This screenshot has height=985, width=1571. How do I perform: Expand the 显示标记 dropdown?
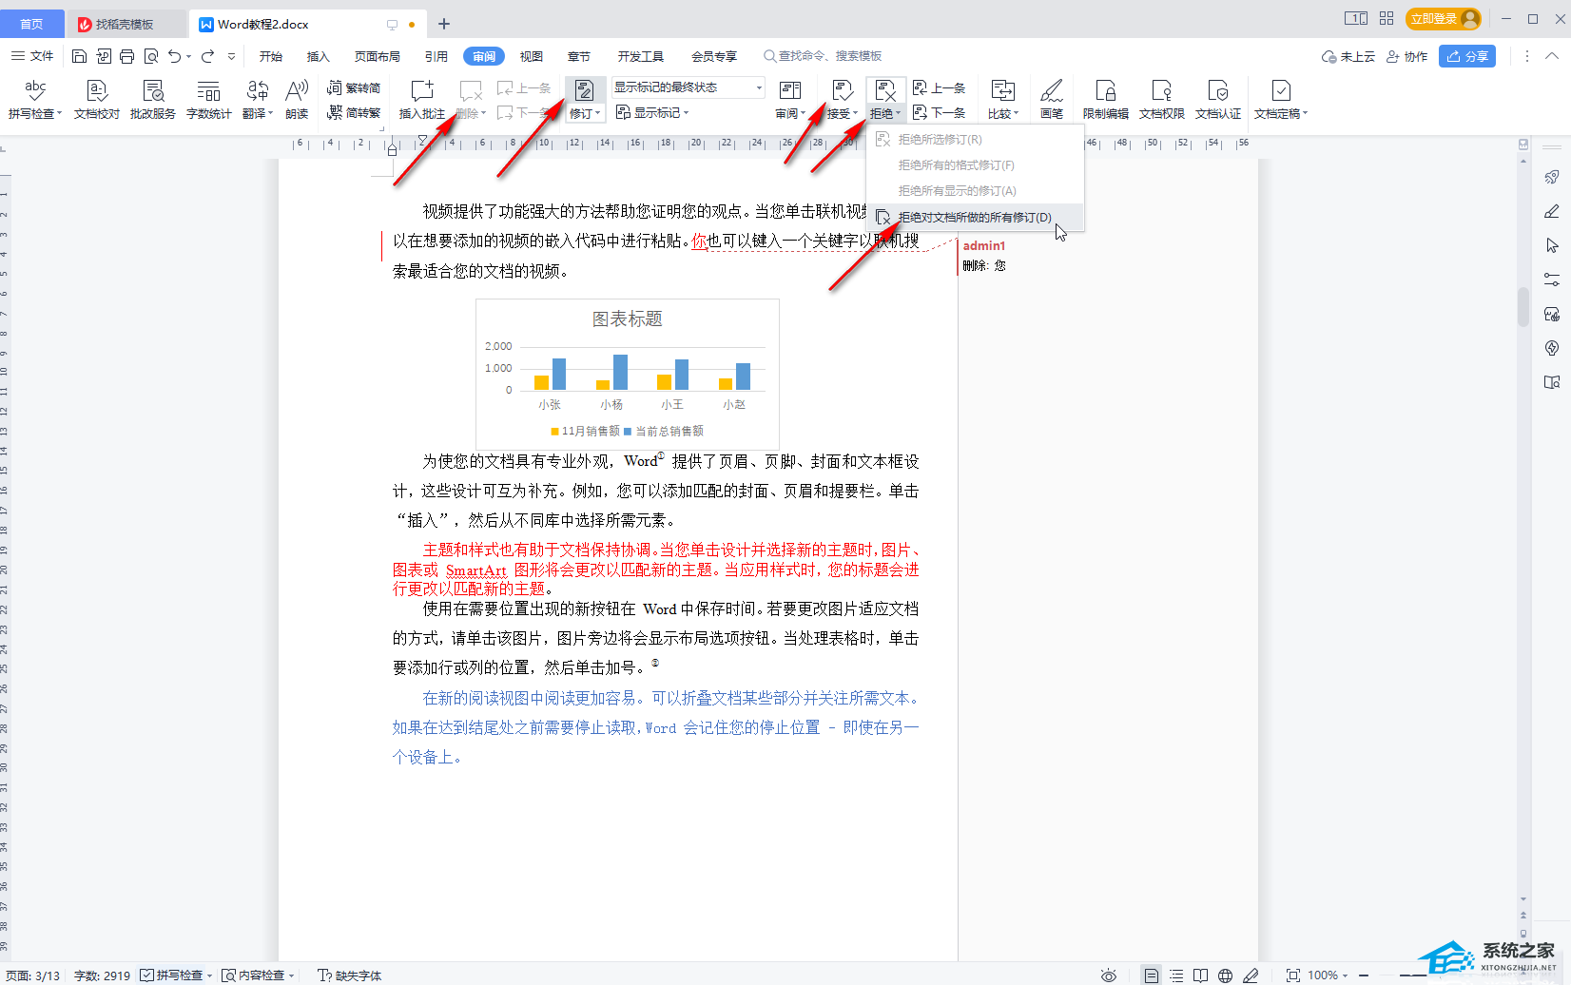(652, 112)
